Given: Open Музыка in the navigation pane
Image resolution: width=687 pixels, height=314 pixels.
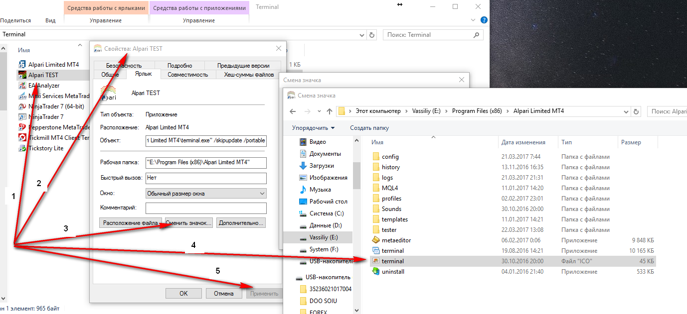Looking at the screenshot, I should point(320,190).
